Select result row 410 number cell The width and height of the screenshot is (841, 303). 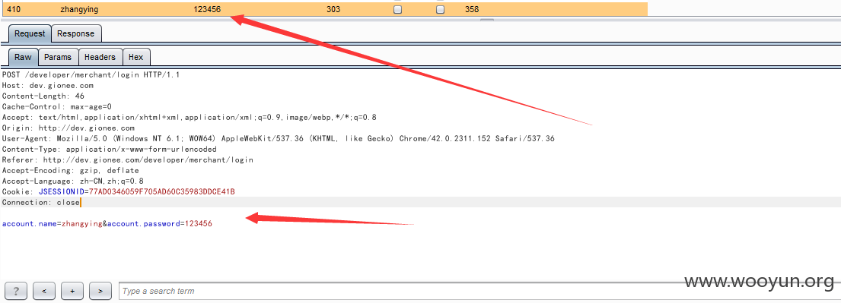(x=13, y=10)
